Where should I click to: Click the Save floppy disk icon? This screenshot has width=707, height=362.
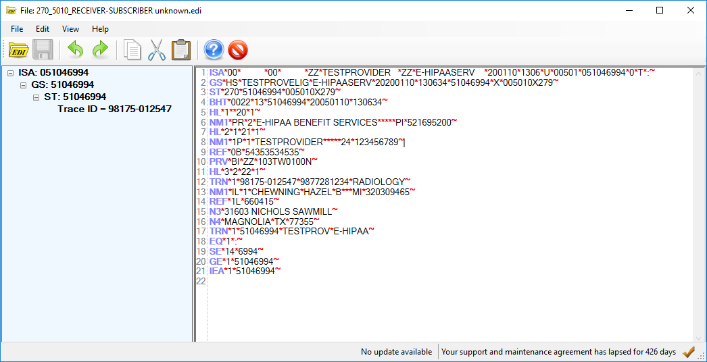[x=43, y=50]
